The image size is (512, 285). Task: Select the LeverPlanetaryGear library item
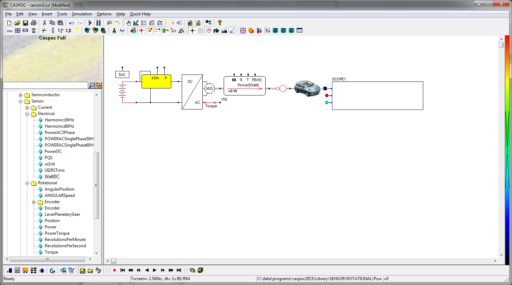point(62,214)
